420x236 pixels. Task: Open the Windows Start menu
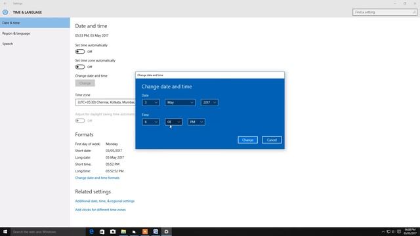(x=5, y=231)
